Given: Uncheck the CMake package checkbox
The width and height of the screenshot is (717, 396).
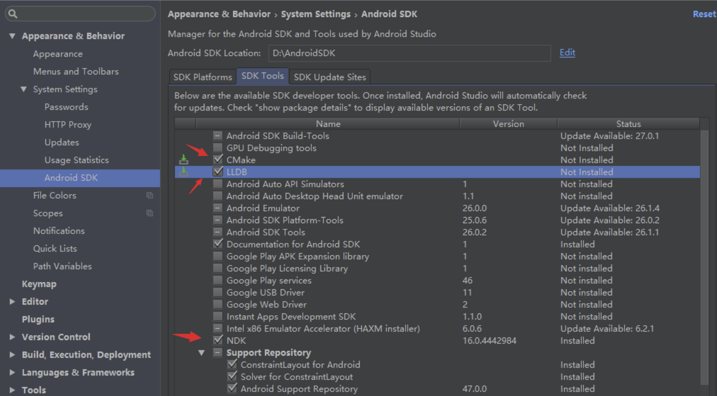Looking at the screenshot, I should (218, 160).
